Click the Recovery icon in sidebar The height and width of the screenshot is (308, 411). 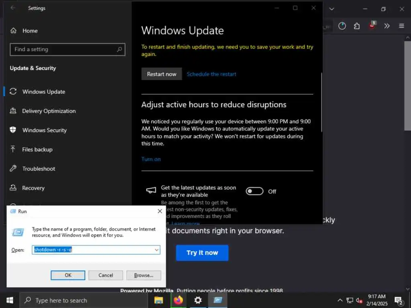click(x=13, y=188)
